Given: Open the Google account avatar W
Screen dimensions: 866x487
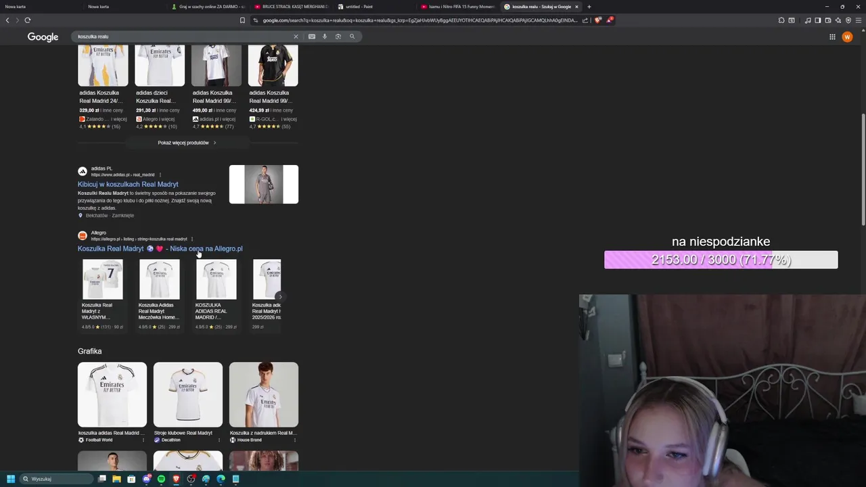Looking at the screenshot, I should (847, 37).
